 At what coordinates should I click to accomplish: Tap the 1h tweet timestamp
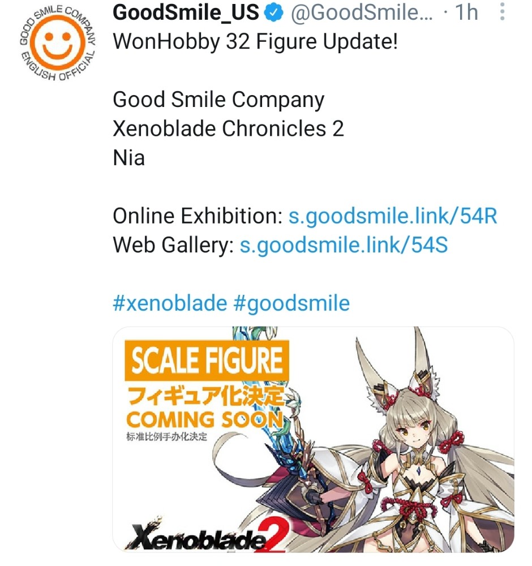(x=466, y=12)
